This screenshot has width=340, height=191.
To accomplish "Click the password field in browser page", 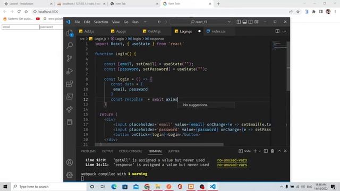I will (x=51, y=27).
